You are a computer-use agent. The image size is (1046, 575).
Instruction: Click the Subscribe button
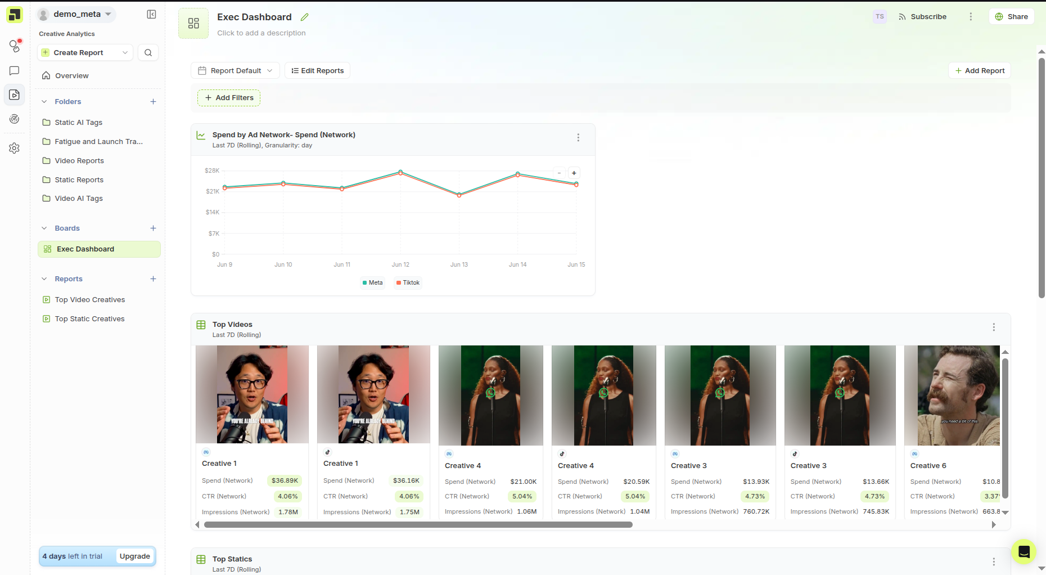[922, 16]
